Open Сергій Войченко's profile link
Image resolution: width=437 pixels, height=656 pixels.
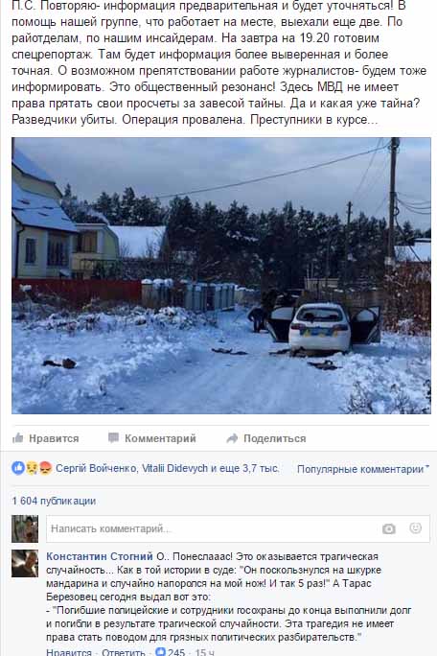pos(96,468)
